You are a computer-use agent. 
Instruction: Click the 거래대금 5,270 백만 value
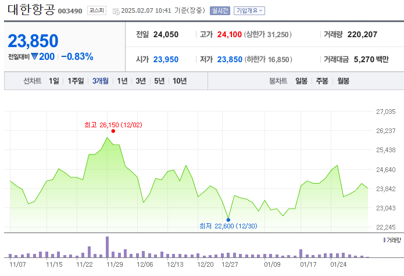(371, 59)
